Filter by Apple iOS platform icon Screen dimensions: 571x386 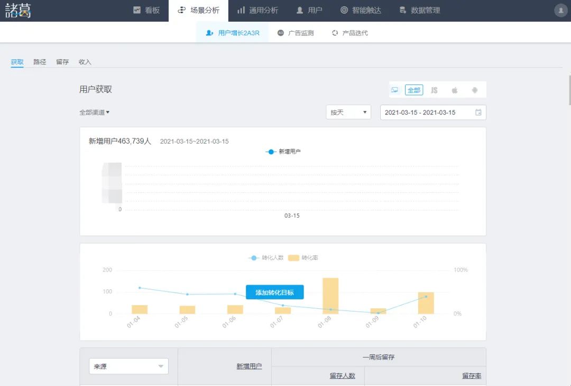(x=455, y=90)
